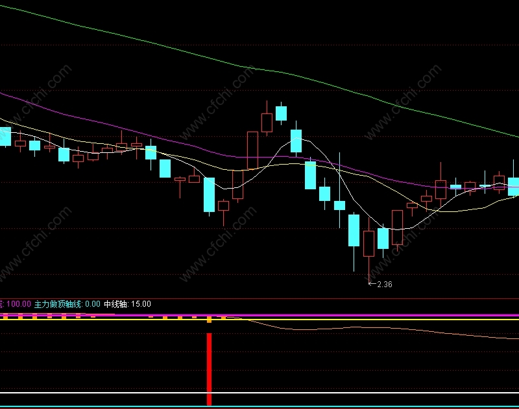Viewport: 519px width, 409px height.
Task: Click the 2.36 lowest price label
Action: [384, 285]
